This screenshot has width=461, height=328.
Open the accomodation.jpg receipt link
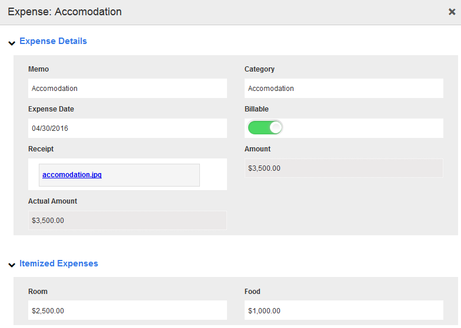pyautogui.click(x=72, y=175)
